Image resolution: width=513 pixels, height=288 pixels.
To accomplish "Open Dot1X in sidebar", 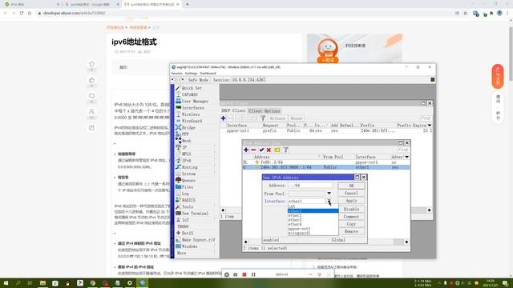I will click(x=187, y=233).
